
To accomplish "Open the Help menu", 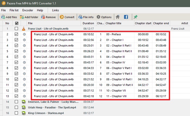I will (x=40, y=10).
